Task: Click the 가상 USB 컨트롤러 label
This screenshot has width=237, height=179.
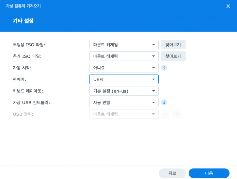Action: tap(31, 102)
